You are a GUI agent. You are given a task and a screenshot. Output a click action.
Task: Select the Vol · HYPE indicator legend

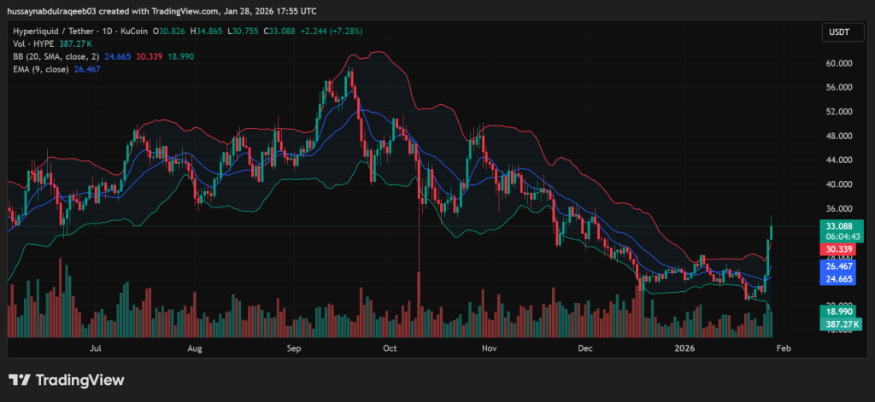(x=32, y=43)
